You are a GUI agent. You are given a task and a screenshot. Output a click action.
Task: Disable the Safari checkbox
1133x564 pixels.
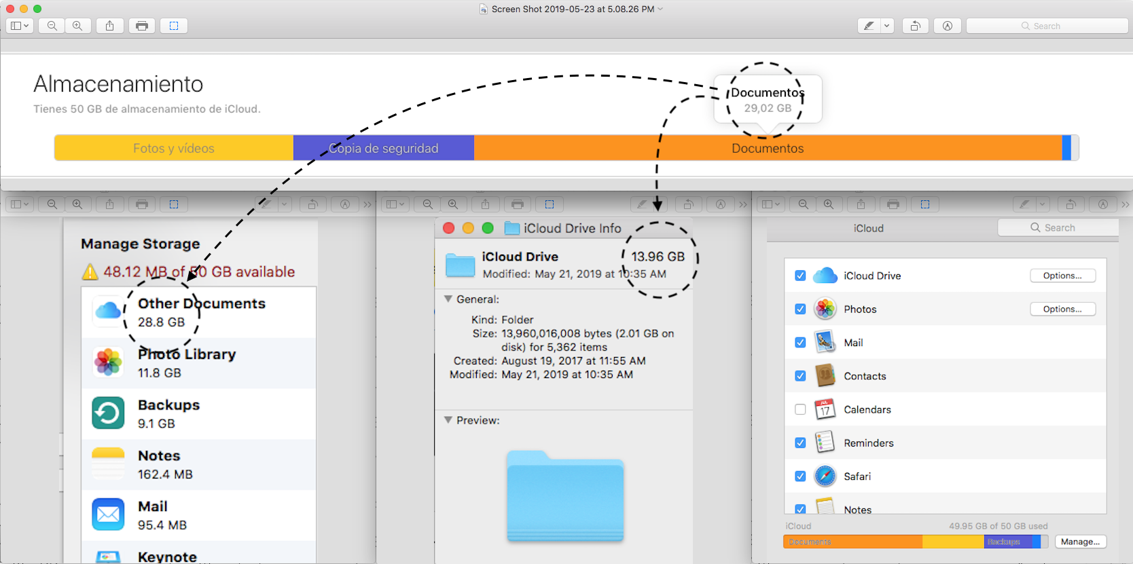(x=800, y=476)
